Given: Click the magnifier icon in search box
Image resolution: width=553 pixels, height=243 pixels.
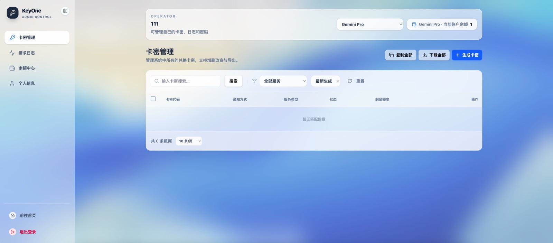Looking at the screenshot, I should tap(157, 81).
